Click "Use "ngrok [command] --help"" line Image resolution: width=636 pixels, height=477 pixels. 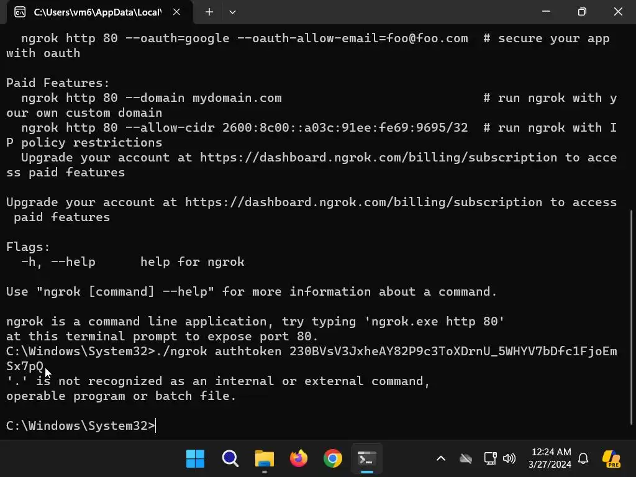pos(252,292)
